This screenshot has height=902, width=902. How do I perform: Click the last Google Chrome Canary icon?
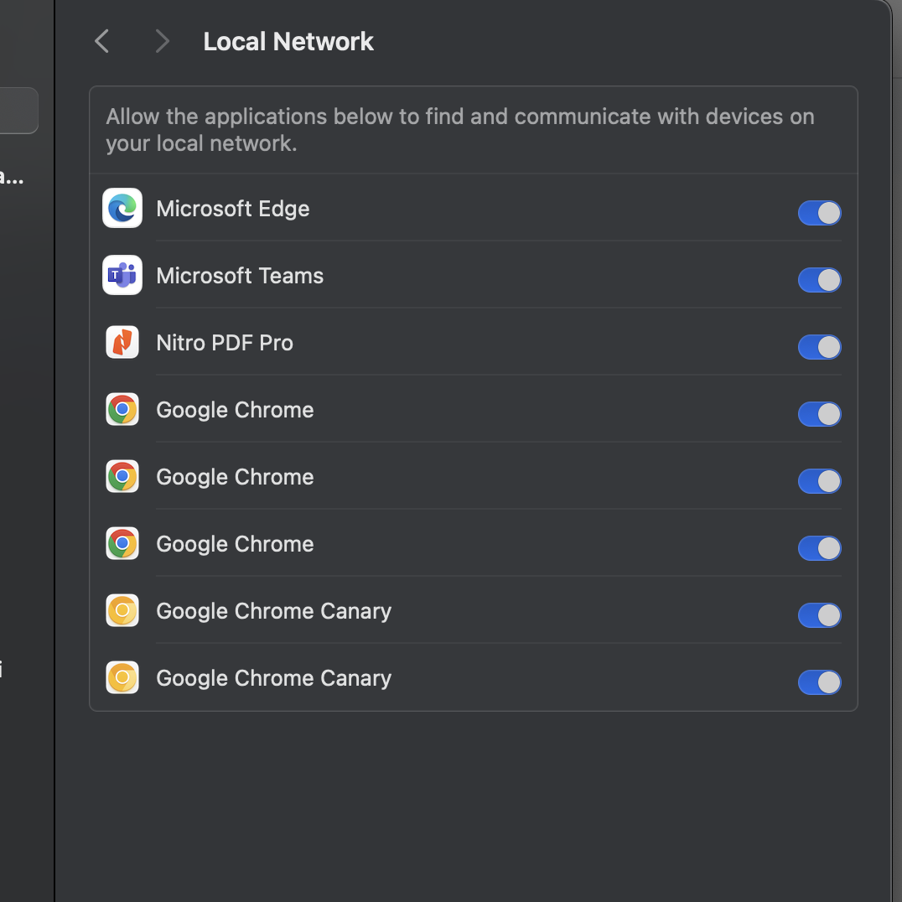[122, 677]
